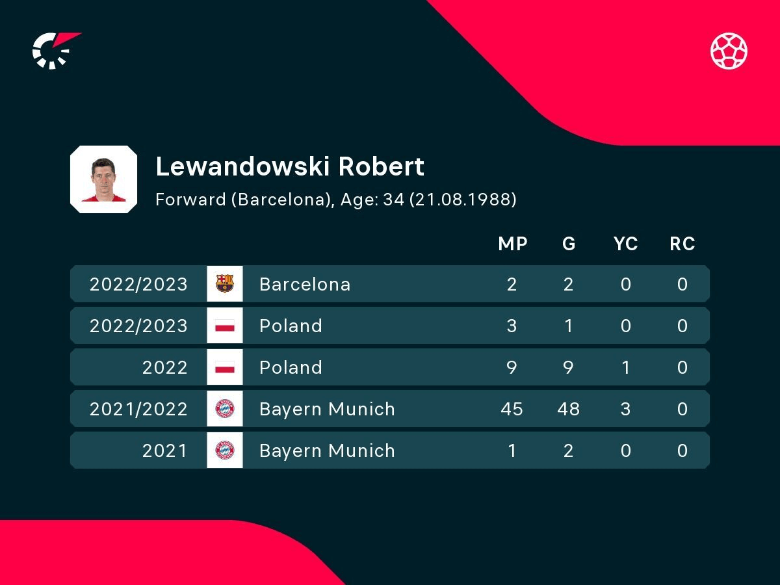The image size is (780, 585).
Task: Click the Poland flag in the 2022/2023 row
Action: pyautogui.click(x=225, y=326)
